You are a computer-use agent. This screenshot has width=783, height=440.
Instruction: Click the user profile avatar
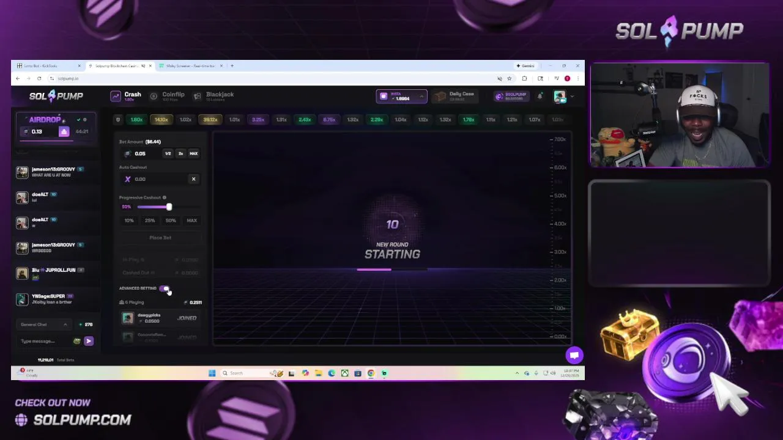pyautogui.click(x=560, y=97)
